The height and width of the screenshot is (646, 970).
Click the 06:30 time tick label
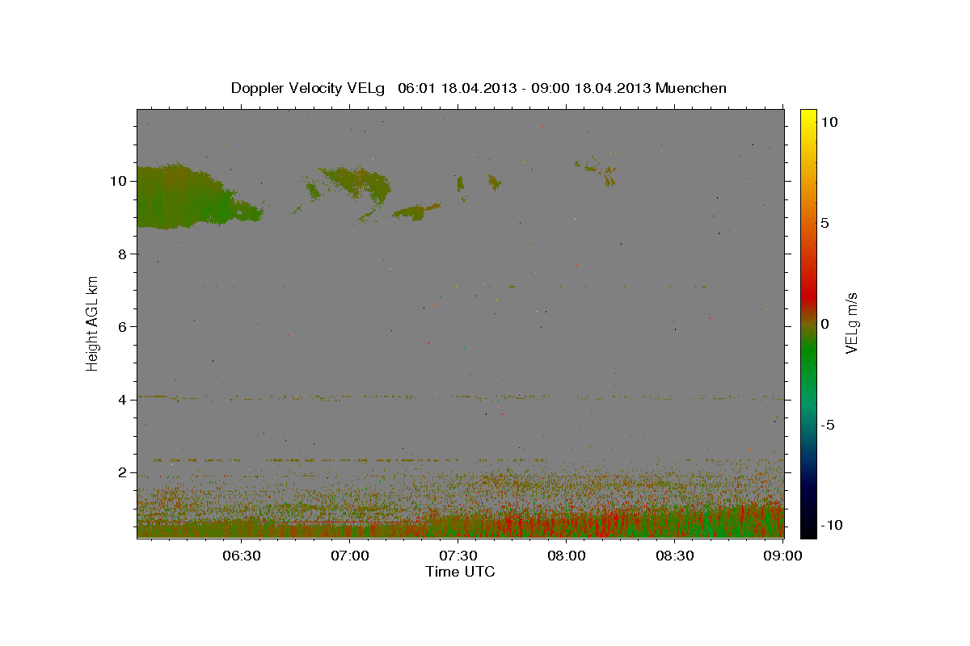241,556
